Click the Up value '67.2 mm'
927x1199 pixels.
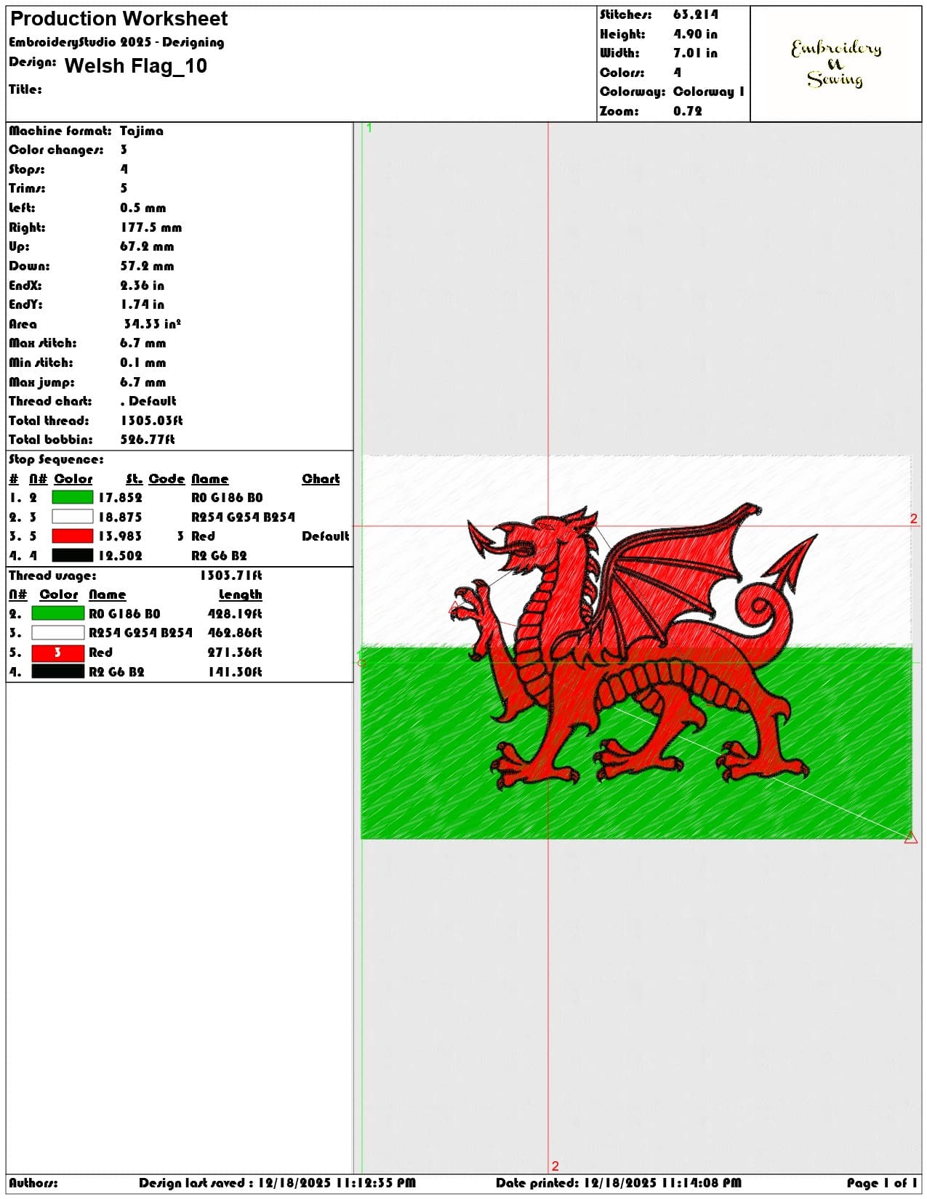[147, 246]
